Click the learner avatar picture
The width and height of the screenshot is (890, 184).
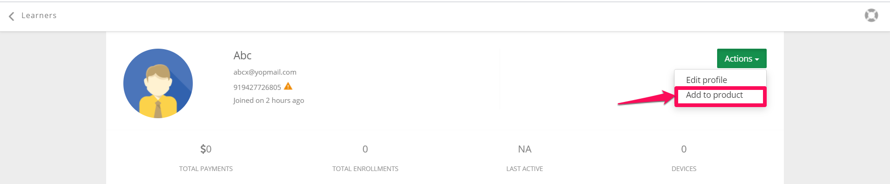158,83
